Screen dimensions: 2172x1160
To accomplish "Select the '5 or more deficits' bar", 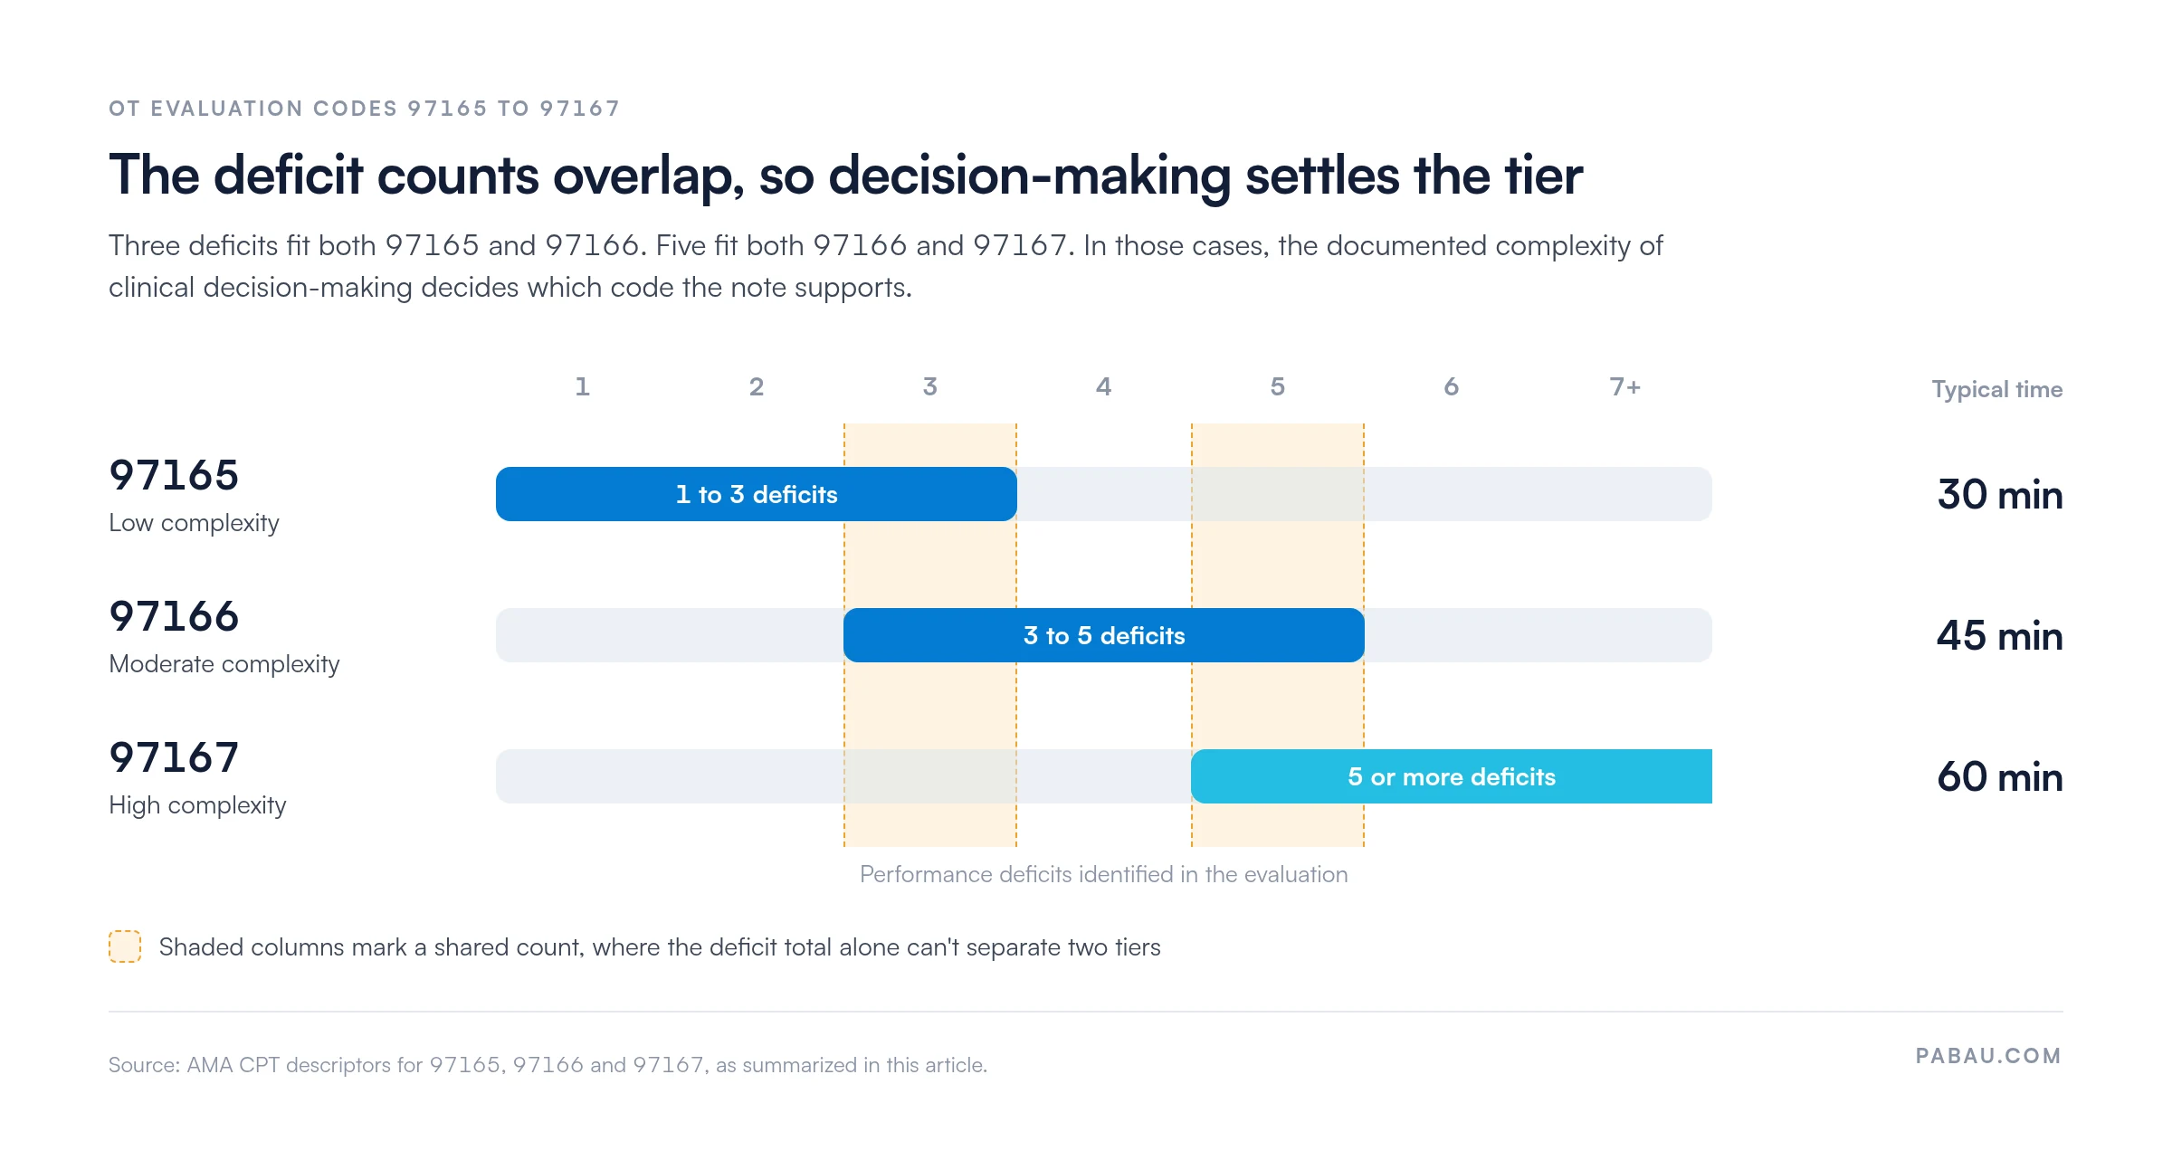I will (1452, 776).
